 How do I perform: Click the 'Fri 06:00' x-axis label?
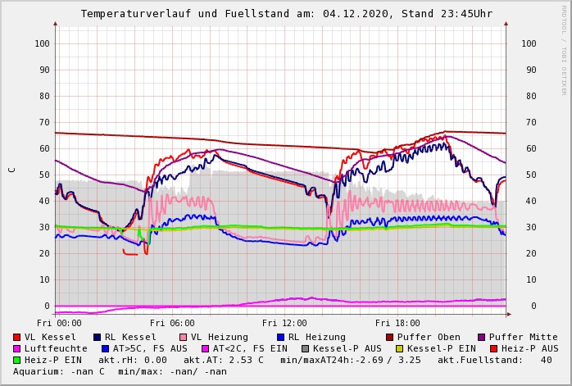pos(172,323)
